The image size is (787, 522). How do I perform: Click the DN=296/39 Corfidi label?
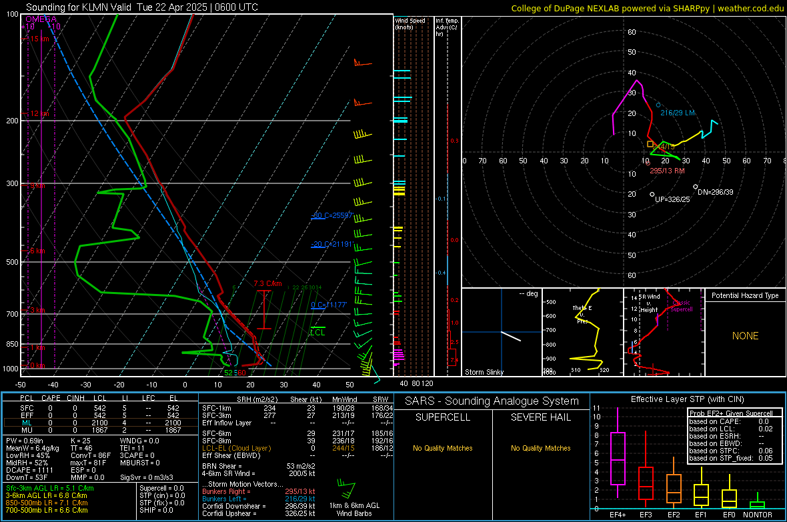[x=715, y=192]
